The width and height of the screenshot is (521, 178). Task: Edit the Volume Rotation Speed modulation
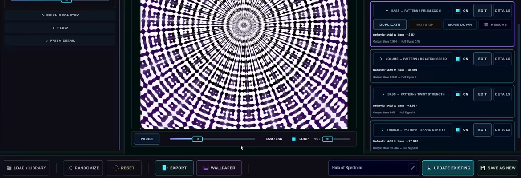(482, 59)
